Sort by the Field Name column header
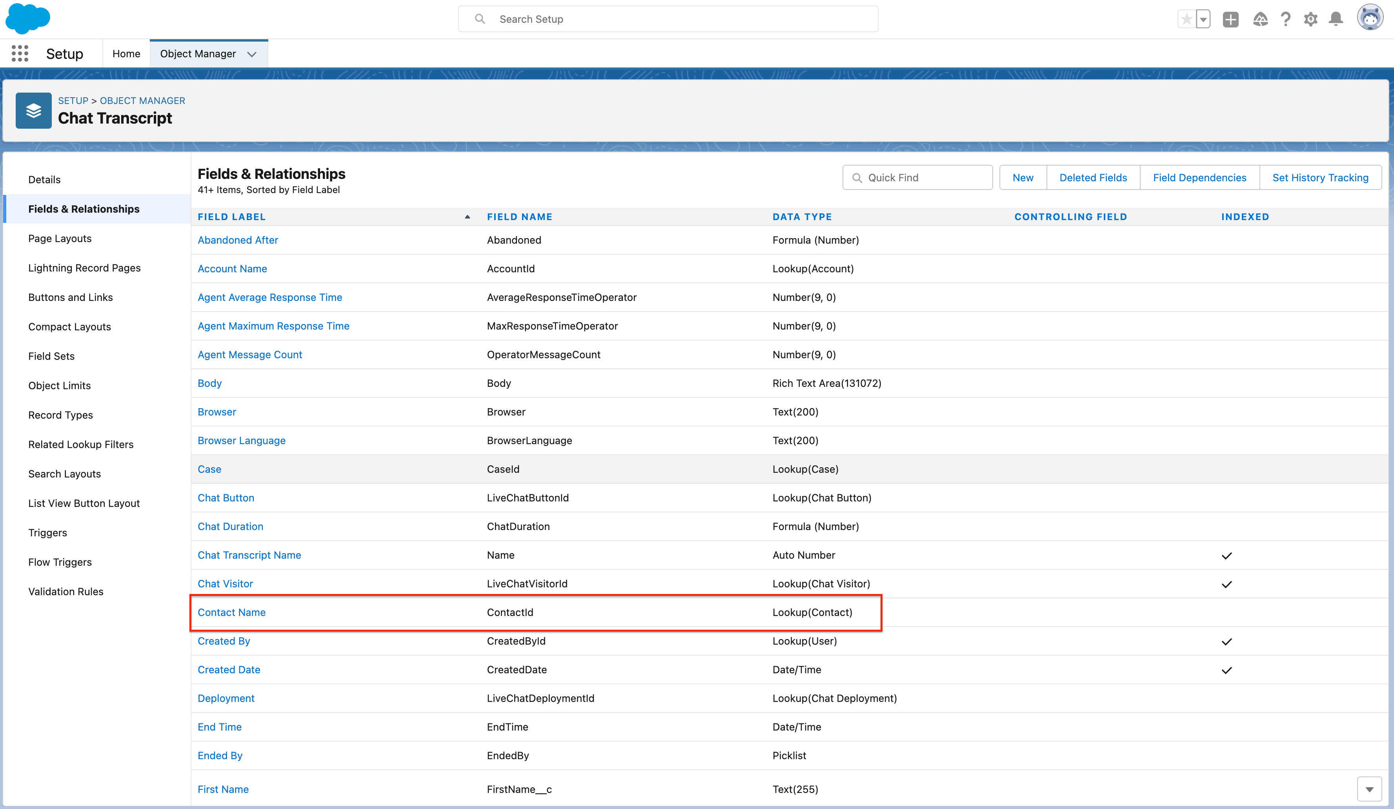The height and width of the screenshot is (809, 1394). (519, 217)
